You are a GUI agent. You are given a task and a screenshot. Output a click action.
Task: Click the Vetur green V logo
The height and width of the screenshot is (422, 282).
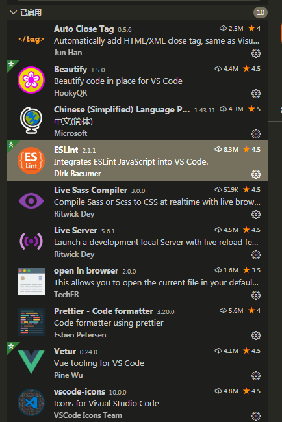tap(31, 362)
